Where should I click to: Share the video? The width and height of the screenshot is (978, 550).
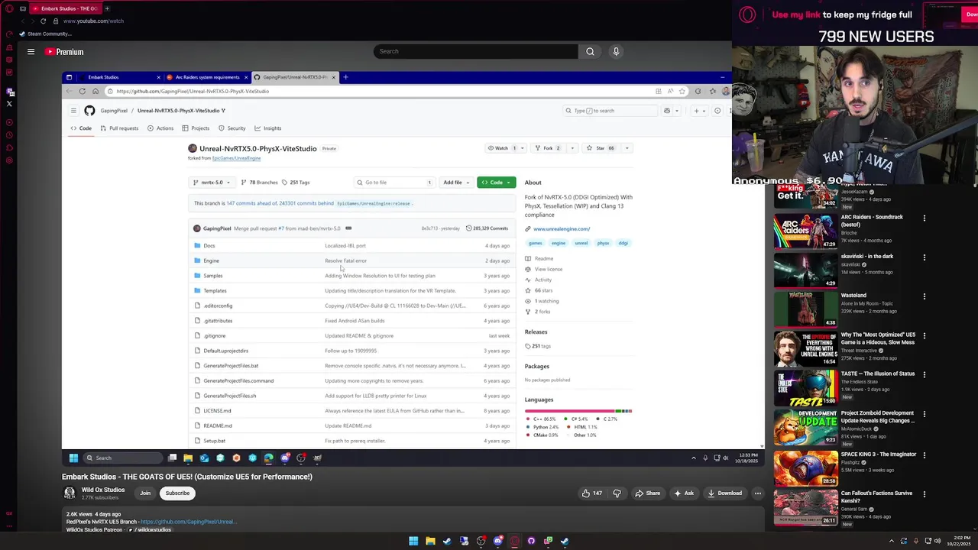647,493
